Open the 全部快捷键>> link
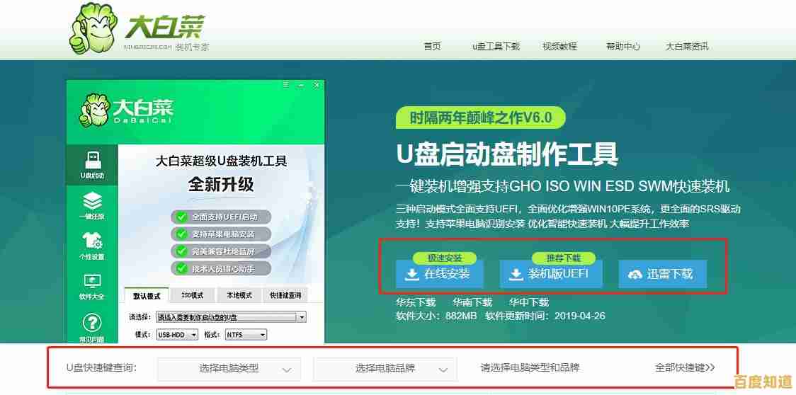This screenshot has height=395, width=796. tap(685, 367)
